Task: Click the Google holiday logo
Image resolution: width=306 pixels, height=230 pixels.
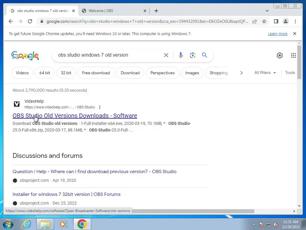Action: coord(25,55)
